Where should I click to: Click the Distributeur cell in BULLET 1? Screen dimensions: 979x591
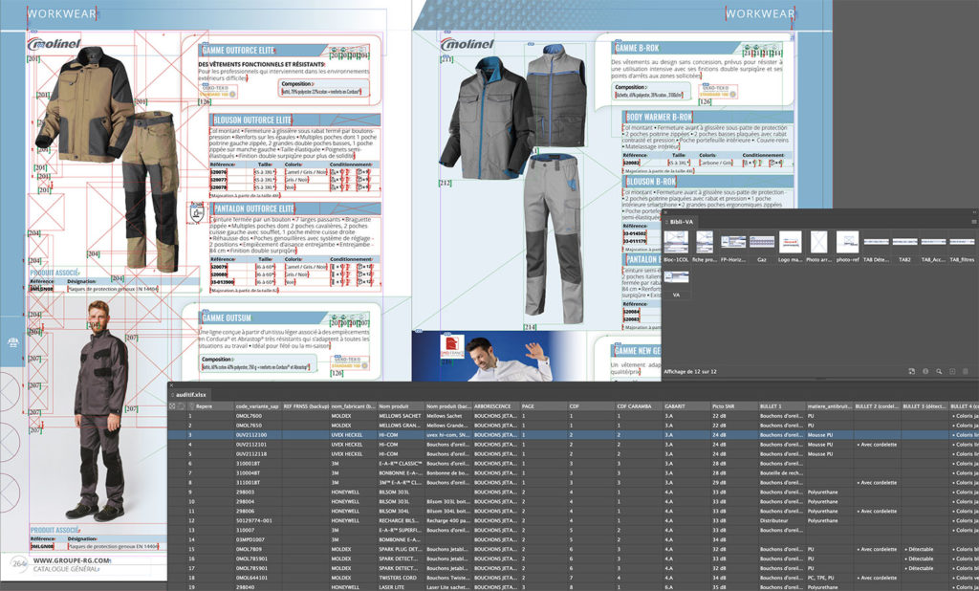(x=782, y=520)
